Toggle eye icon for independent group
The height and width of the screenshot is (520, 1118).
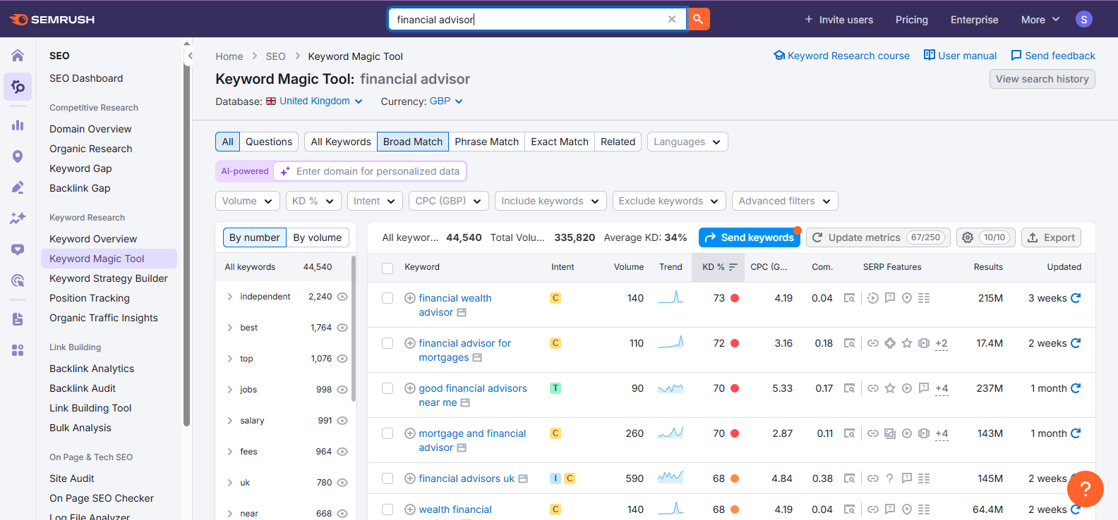[x=342, y=297]
